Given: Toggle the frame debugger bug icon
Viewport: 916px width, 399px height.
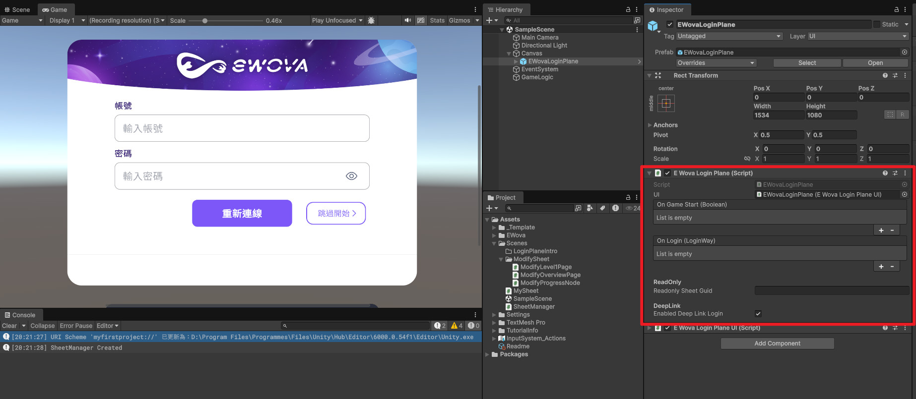Looking at the screenshot, I should (371, 20).
